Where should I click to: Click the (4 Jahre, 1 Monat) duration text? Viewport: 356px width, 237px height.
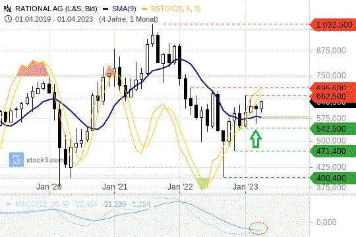[x=129, y=19]
